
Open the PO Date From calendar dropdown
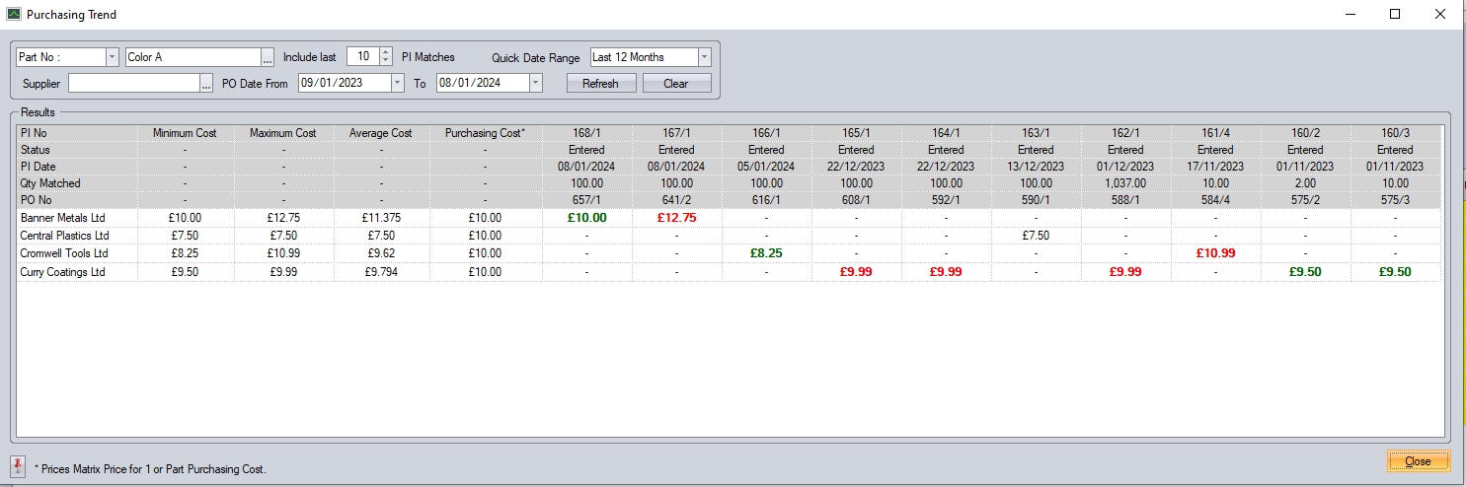(x=397, y=84)
